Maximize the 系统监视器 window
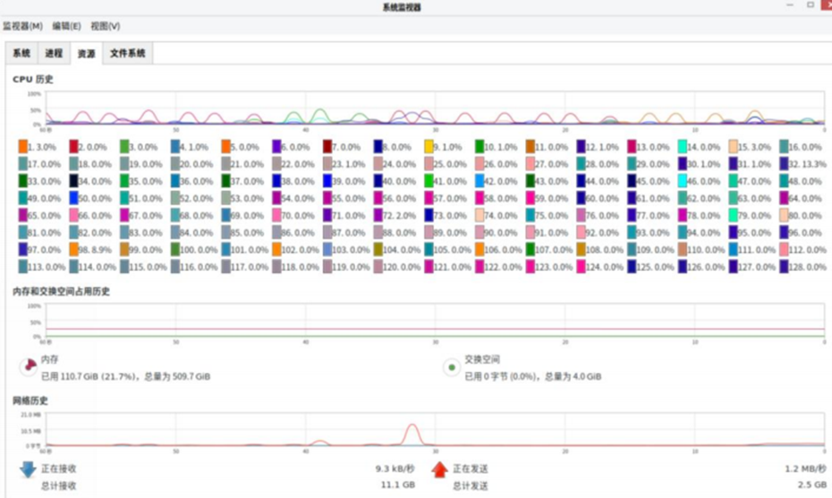Image resolution: width=832 pixels, height=498 pixels. click(x=811, y=4)
